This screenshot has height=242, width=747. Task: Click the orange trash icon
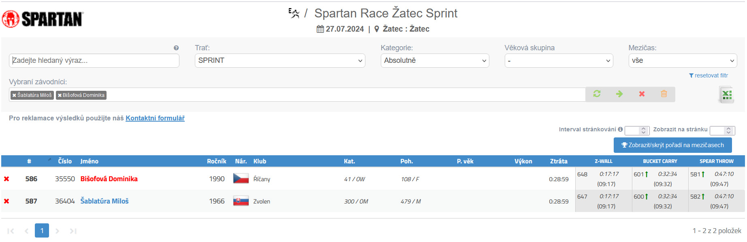pyautogui.click(x=664, y=94)
